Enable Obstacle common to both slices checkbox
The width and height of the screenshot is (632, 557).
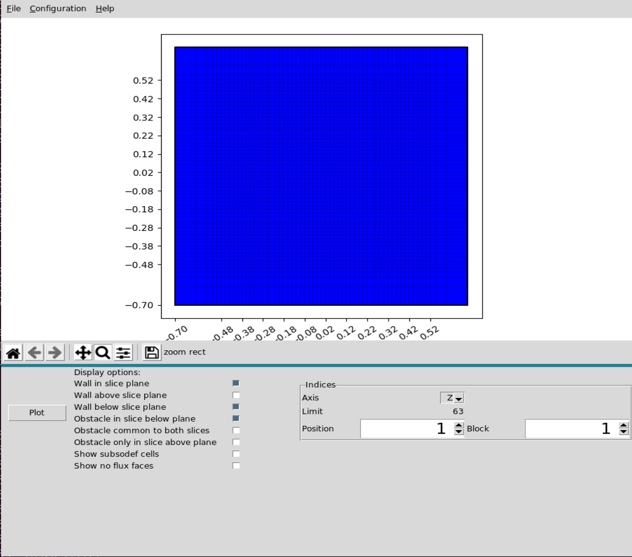click(236, 430)
